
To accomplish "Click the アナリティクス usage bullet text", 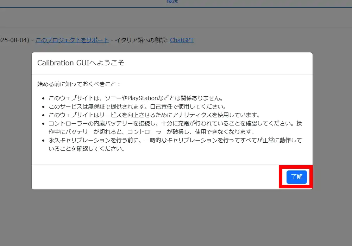I will point(154,115).
